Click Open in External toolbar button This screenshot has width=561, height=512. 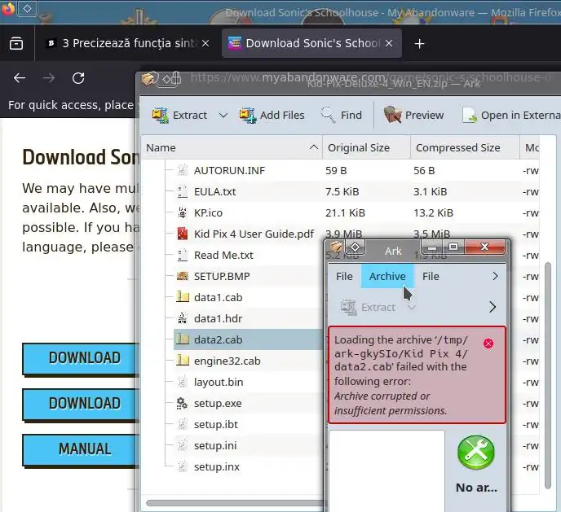coord(511,115)
